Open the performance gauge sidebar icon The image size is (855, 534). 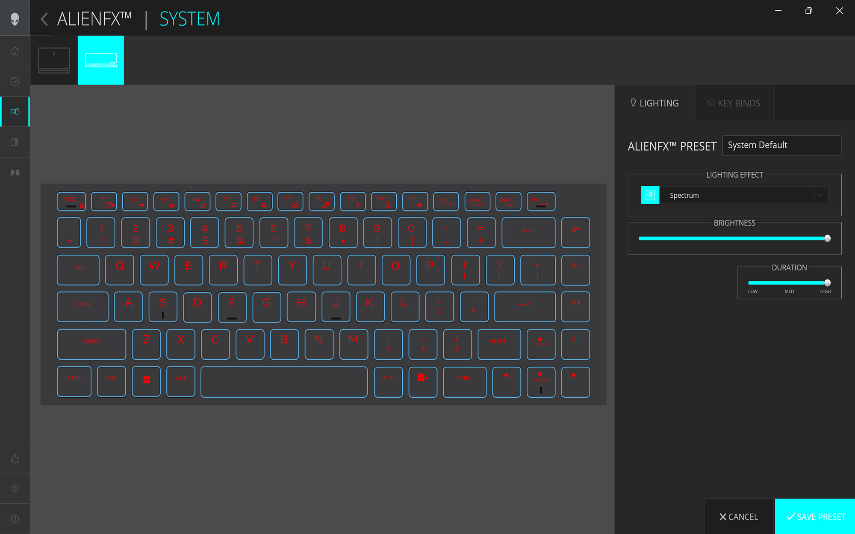tap(15, 81)
